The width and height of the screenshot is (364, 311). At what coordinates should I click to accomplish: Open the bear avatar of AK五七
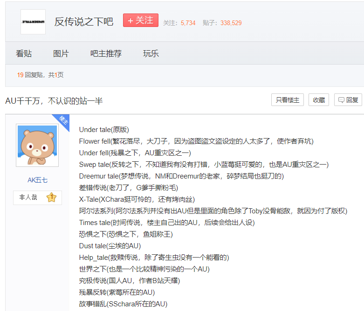click(37, 145)
